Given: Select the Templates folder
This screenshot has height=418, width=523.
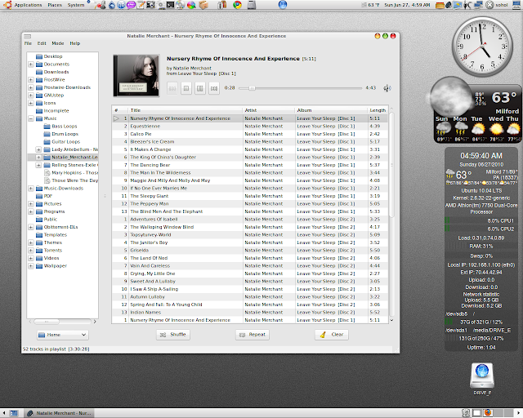Looking at the screenshot, I should pyautogui.click(x=51, y=234).
